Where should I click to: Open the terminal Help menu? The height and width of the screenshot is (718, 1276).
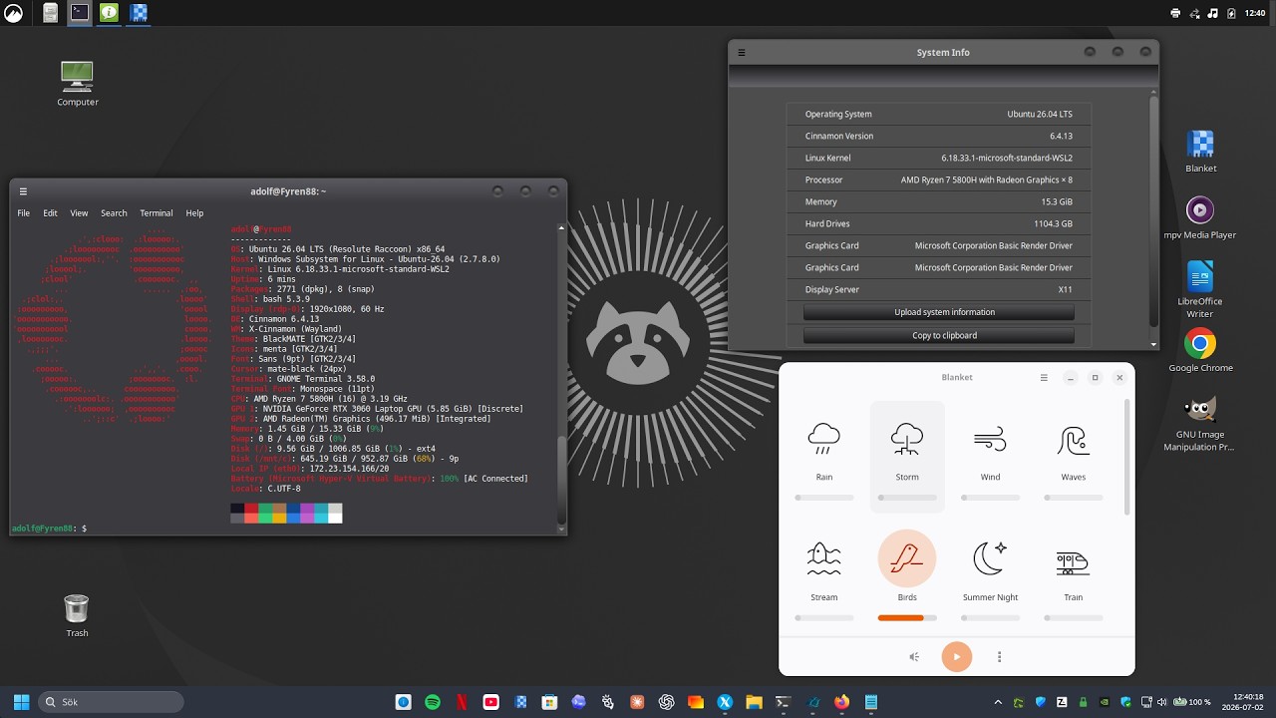[x=194, y=213]
